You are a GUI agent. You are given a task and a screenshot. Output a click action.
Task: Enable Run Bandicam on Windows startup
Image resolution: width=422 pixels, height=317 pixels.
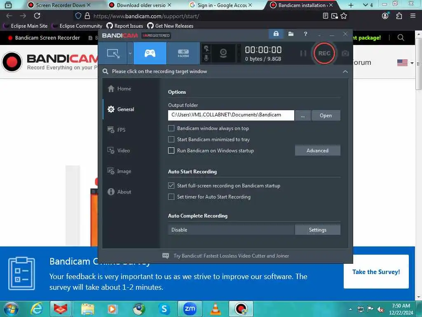coord(171,150)
